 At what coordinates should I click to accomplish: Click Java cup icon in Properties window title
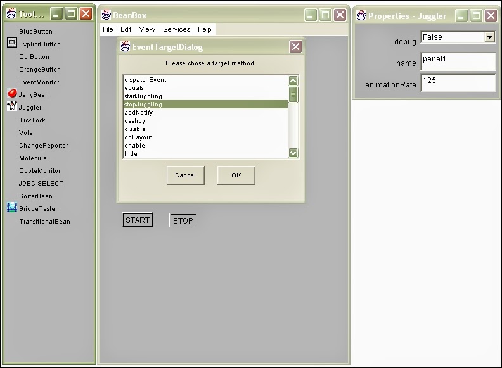click(361, 15)
